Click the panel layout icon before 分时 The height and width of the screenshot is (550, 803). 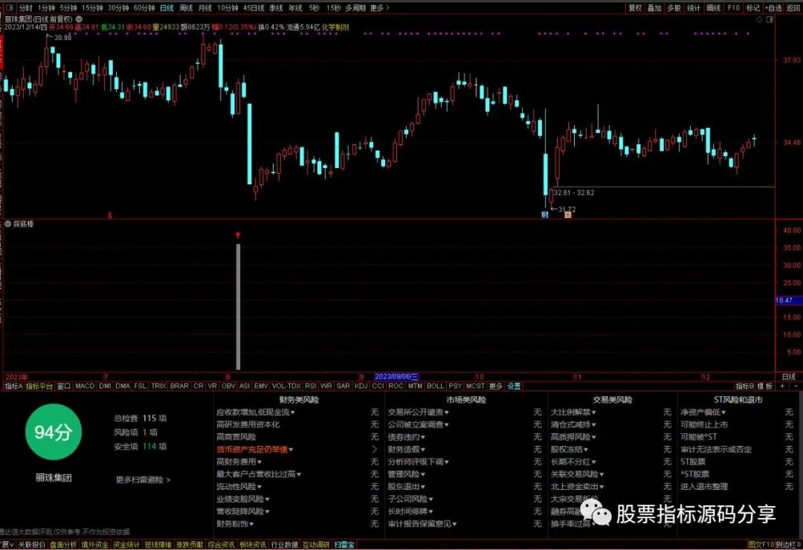point(9,7)
